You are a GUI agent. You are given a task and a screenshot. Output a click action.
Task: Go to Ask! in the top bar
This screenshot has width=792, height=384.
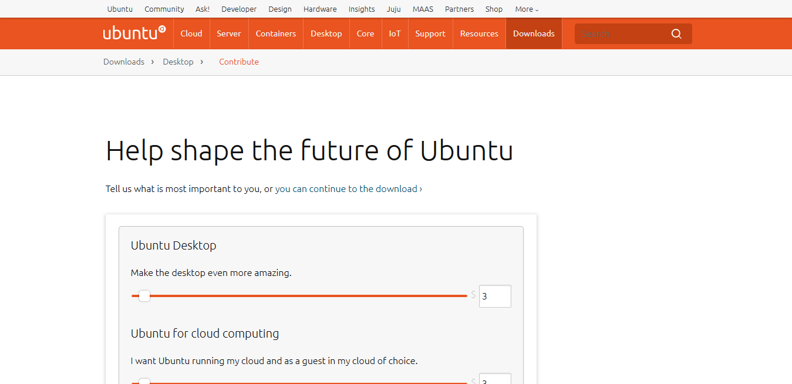tap(203, 9)
